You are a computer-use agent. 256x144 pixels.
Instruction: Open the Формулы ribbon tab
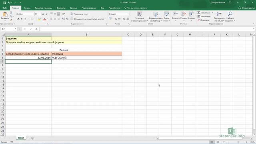pos(61,8)
